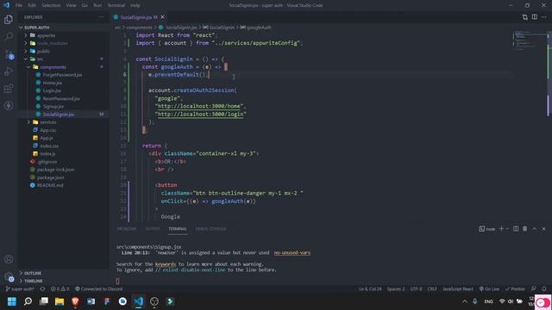Close the terminal panel
The width and height of the screenshot is (552, 310).
click(543, 229)
